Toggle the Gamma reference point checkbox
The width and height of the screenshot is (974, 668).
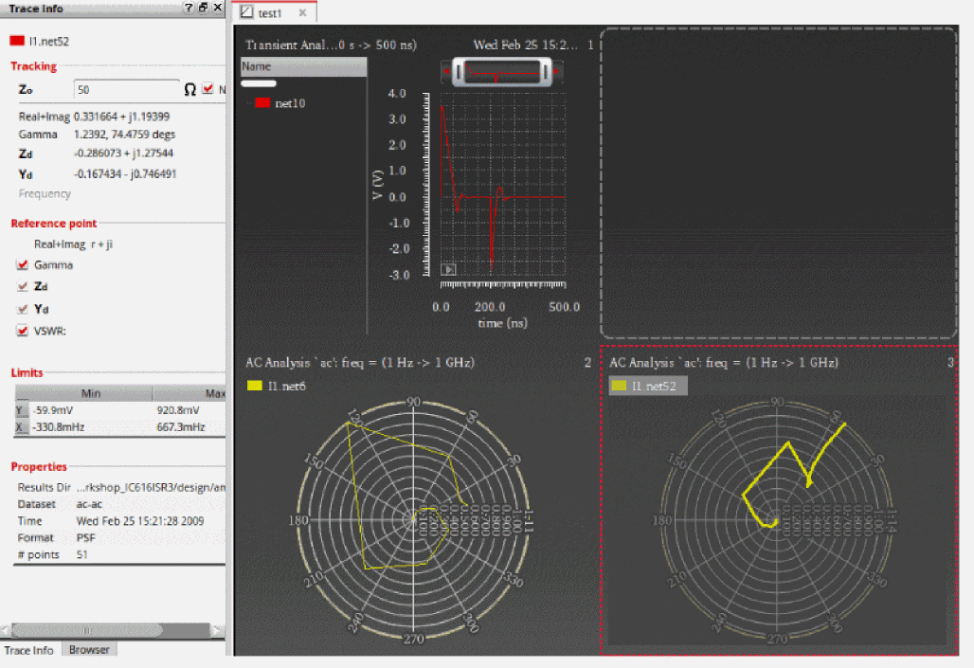23,265
